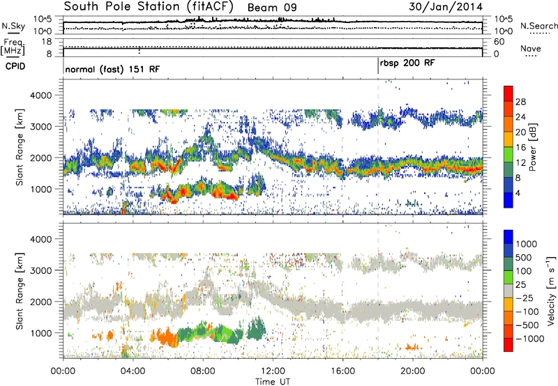Viewport: 558px width, 386px height.
Task: Click the N.Sky legend label
Action: coord(13,26)
